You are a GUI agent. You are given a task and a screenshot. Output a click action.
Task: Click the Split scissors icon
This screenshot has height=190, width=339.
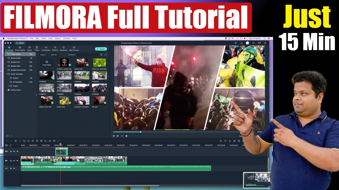click(x=20, y=141)
